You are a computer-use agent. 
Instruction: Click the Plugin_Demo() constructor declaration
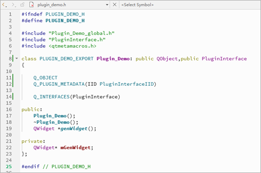pyautogui.click(x=54, y=116)
